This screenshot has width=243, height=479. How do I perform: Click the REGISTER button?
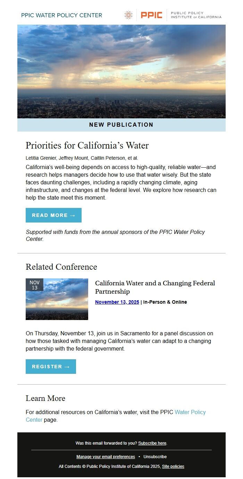[51, 366]
